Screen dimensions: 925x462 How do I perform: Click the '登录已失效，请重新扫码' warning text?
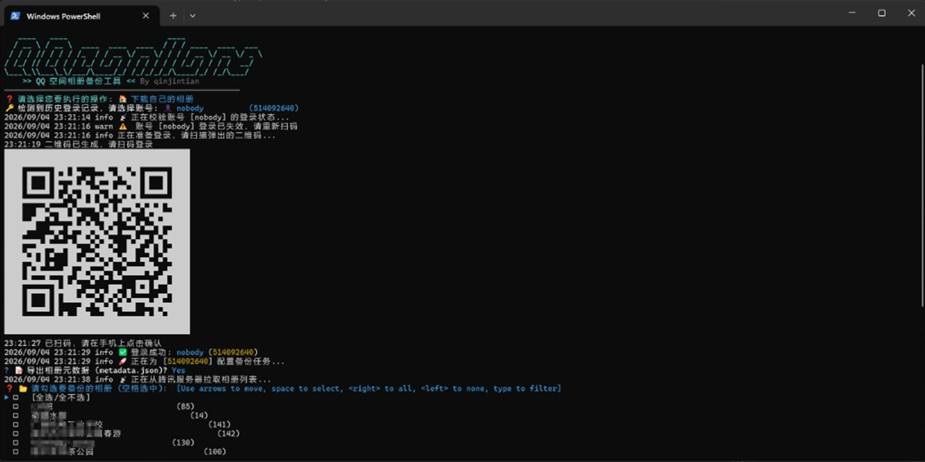click(x=247, y=126)
